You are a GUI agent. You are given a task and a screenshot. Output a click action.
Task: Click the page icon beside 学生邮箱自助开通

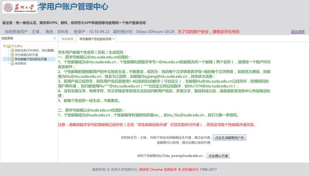pyautogui.click(x=12, y=55)
